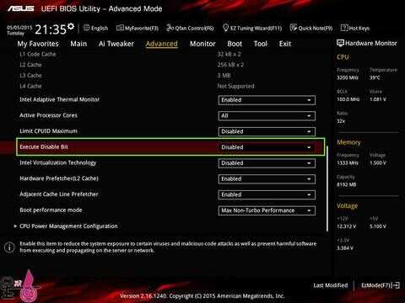Click the Voltage section heading
Viewport: 405px width, 303px height.
pos(348,205)
